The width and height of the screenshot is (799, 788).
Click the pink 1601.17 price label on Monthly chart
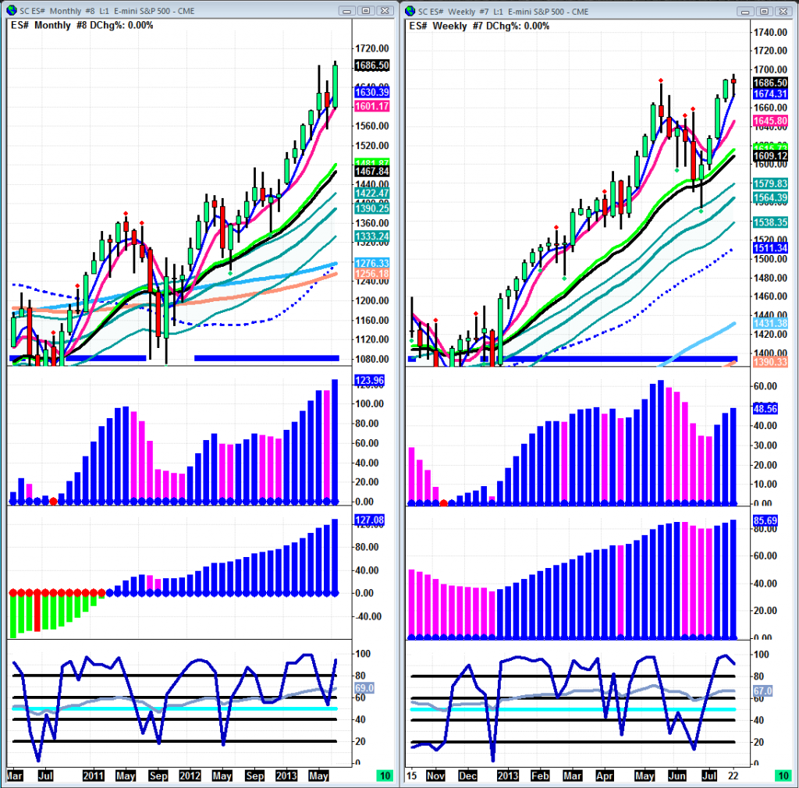pyautogui.click(x=371, y=105)
